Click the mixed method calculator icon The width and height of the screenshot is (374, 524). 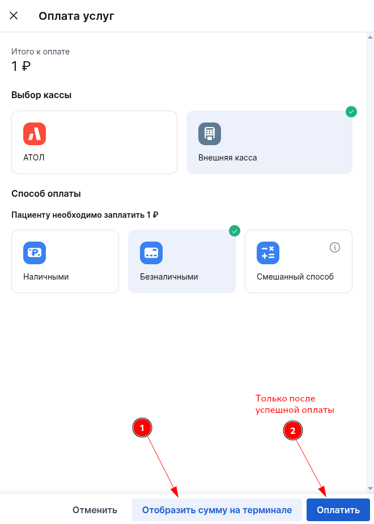pos(268,253)
